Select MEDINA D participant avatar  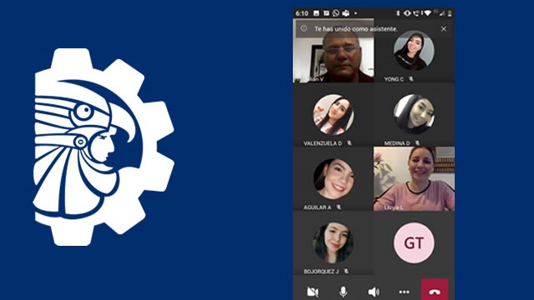pyautogui.click(x=414, y=114)
